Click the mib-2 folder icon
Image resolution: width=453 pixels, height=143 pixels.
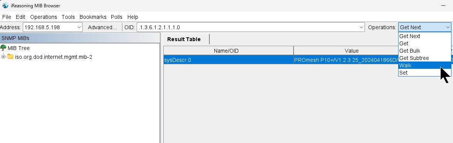pyautogui.click(x=10, y=57)
